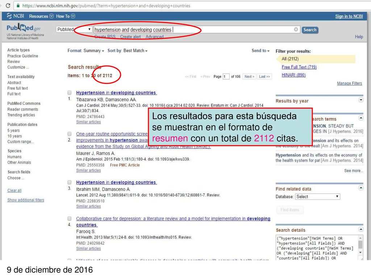Open the Help link
The image size is (371, 278).
[359, 37]
